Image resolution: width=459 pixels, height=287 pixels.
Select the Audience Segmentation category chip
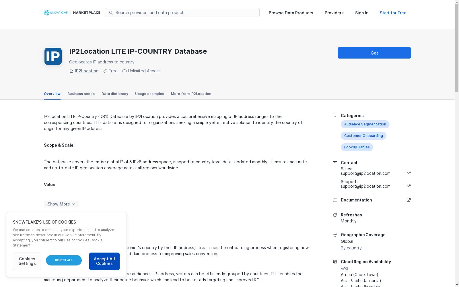click(365, 124)
